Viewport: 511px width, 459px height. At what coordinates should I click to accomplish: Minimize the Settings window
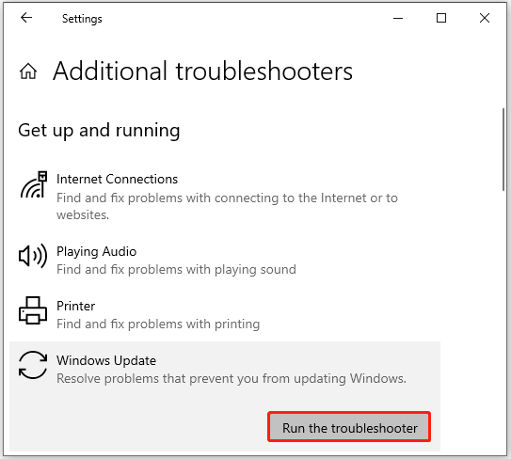pos(398,18)
